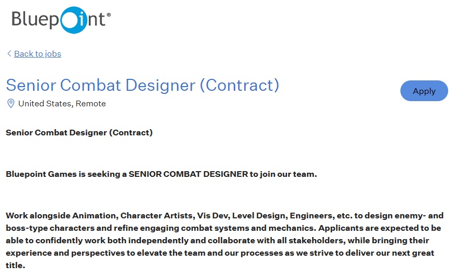Click the registered trademark symbol beside the logo

[x=109, y=15]
